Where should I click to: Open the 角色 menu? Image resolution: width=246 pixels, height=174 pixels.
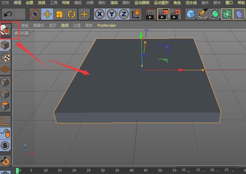[x=177, y=3]
